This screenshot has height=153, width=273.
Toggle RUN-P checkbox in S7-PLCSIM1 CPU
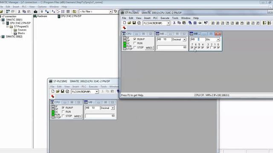tap(135, 39)
